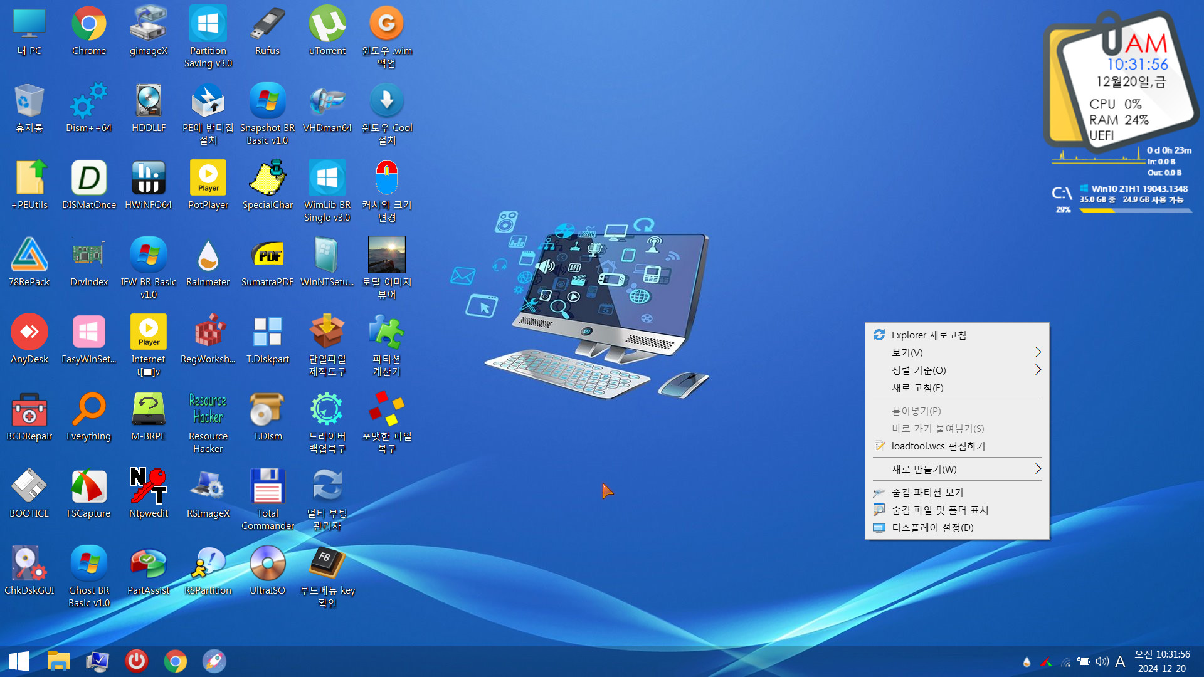Launch T.Diskpart tool icon
1204x677 pixels.
click(x=267, y=339)
